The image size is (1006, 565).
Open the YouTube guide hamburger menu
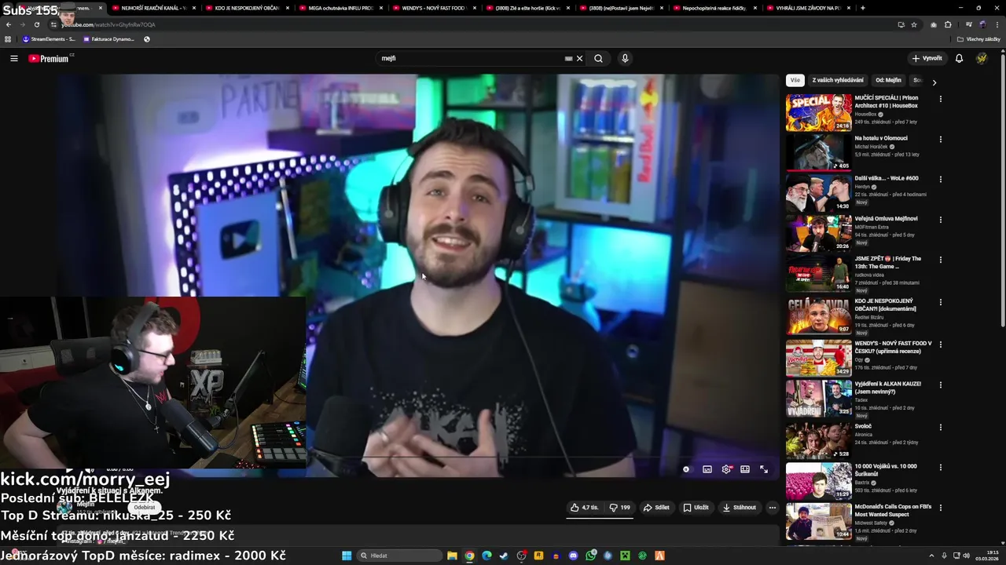click(x=13, y=58)
